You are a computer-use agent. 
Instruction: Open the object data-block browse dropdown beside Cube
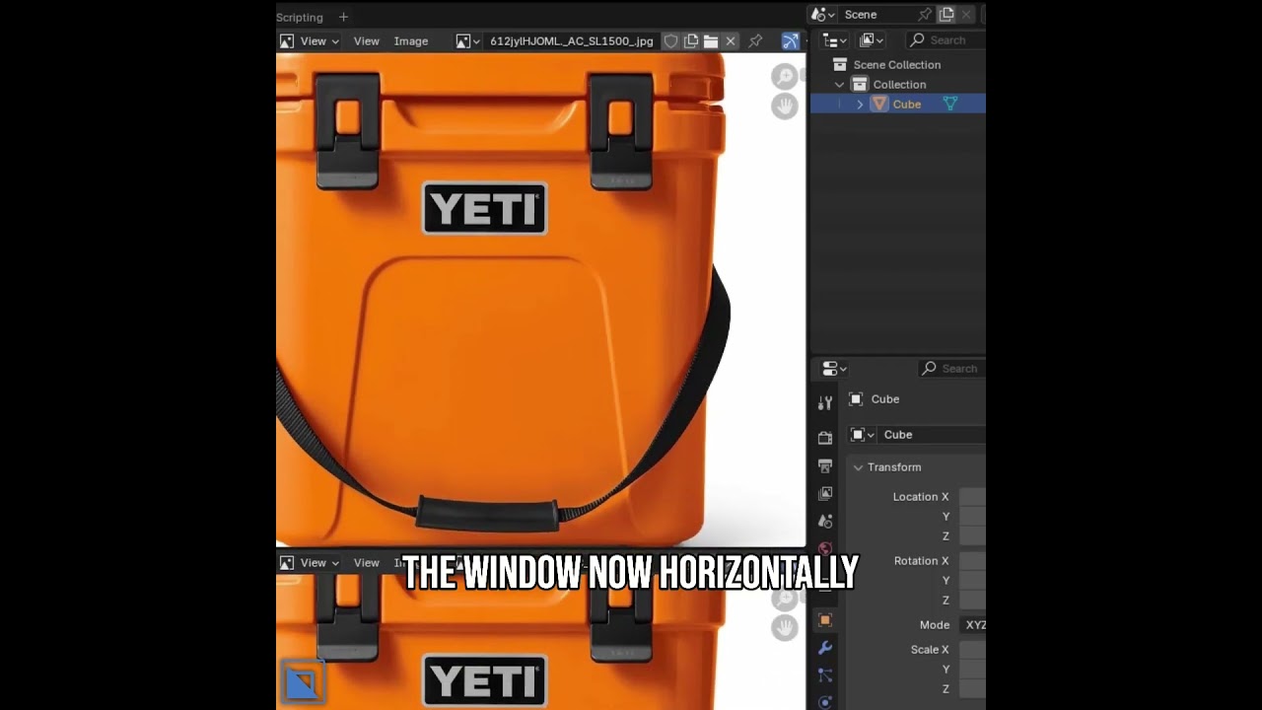tap(863, 435)
